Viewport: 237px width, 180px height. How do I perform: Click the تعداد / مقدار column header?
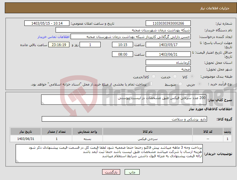(x=56, y=132)
